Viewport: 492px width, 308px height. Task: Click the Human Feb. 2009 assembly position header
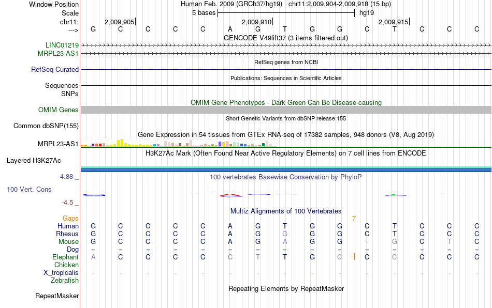coord(286,4)
